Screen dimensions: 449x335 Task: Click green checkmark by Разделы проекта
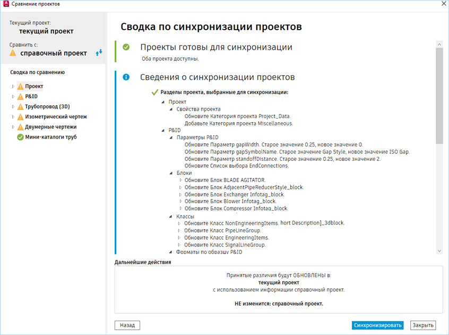coord(155,92)
